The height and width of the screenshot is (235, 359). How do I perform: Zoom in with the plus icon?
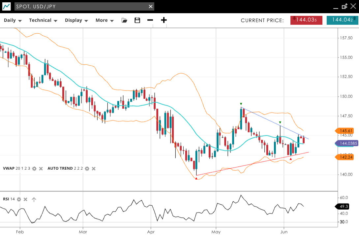point(164,20)
